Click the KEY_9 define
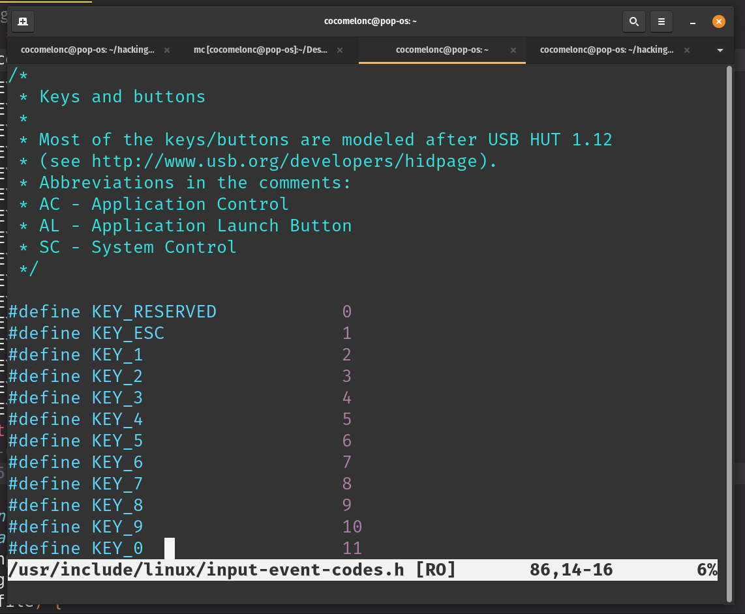The image size is (745, 614). click(76, 527)
